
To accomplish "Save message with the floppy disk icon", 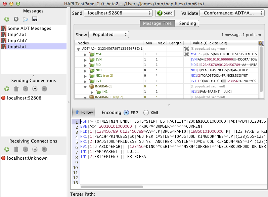I will [x=35, y=19].
